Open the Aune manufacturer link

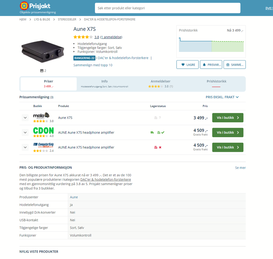click(74, 197)
